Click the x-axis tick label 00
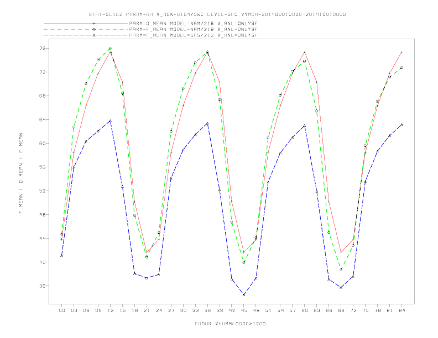Viewport: 438px width, 338px height. pos(62,310)
